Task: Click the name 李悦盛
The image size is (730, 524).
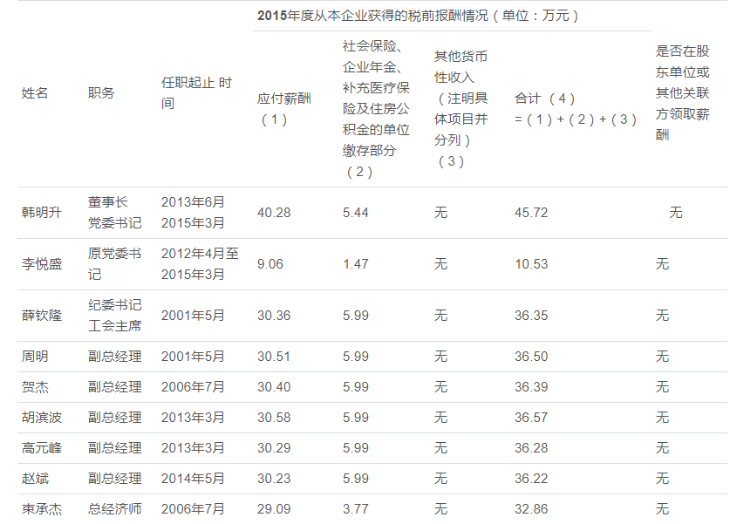Action: pos(42,264)
